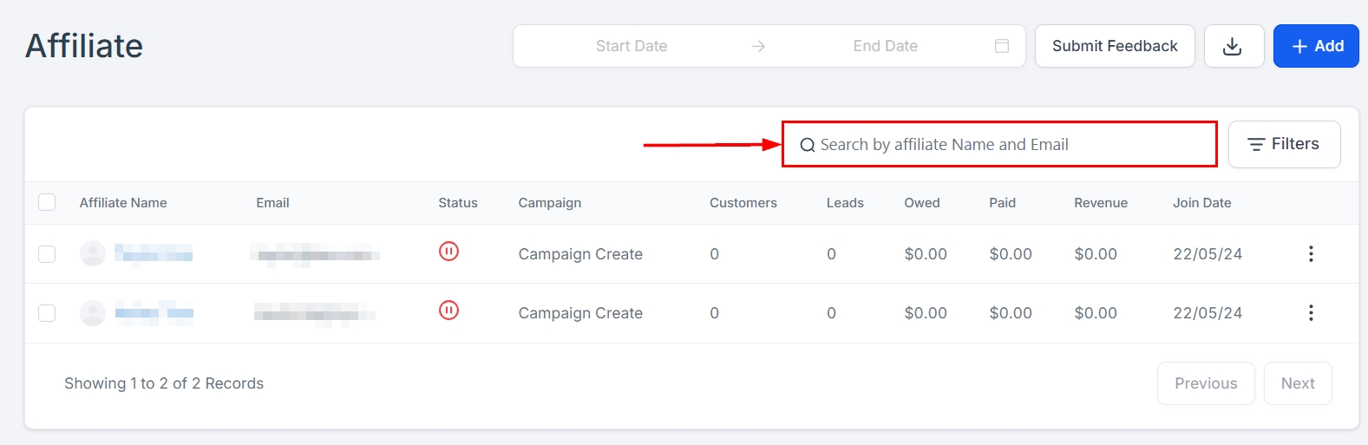Click the blue Add button
Viewport: 1368px width, 445px height.
tap(1316, 46)
